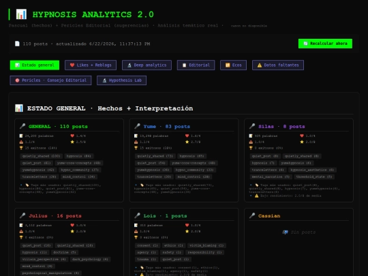Click the trophy icon in Lois card
The height and width of the screenshot is (276, 368).
[136, 238]
